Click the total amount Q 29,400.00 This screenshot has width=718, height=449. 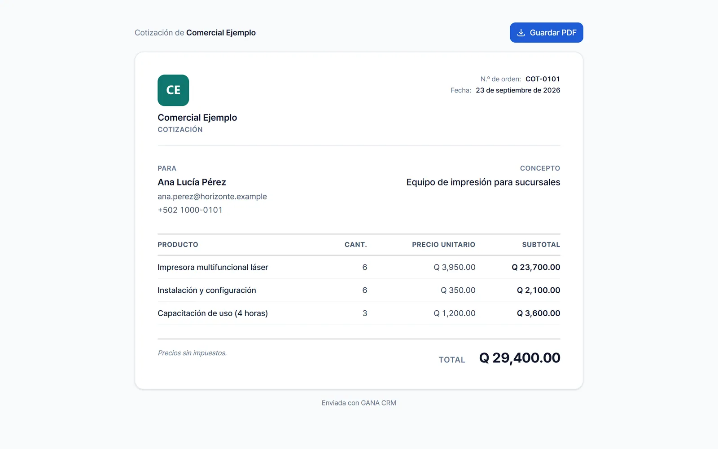[520, 358]
